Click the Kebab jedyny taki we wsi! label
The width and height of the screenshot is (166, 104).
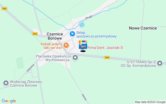tap(52, 46)
